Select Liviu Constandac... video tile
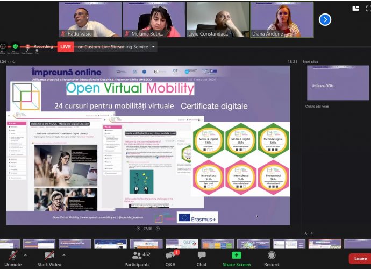Image resolution: width=371 pixels, height=269 pixels. point(218,19)
